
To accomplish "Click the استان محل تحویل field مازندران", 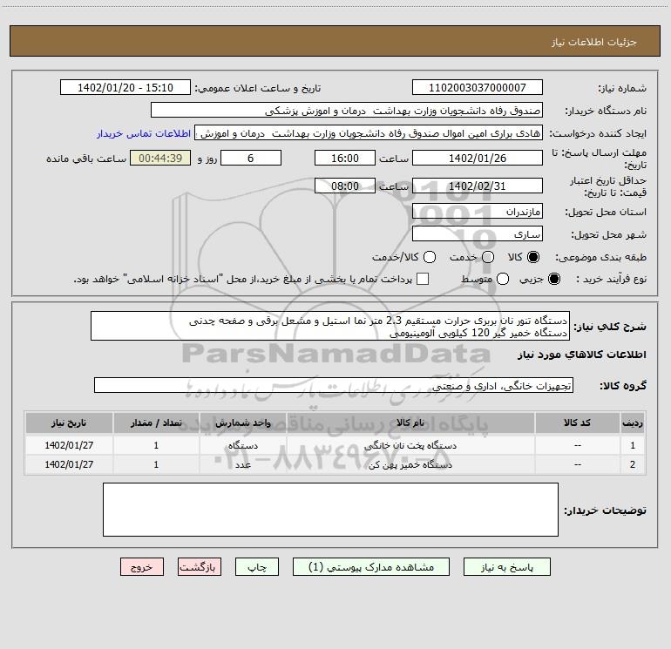I will click(x=478, y=212).
